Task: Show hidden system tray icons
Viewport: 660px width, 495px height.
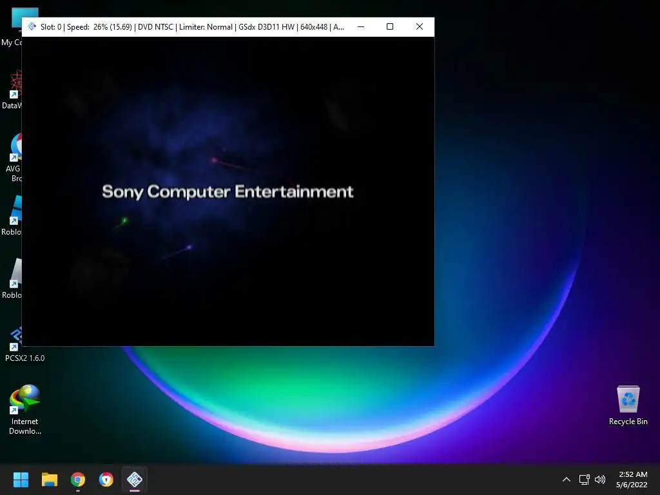Action: (567, 480)
